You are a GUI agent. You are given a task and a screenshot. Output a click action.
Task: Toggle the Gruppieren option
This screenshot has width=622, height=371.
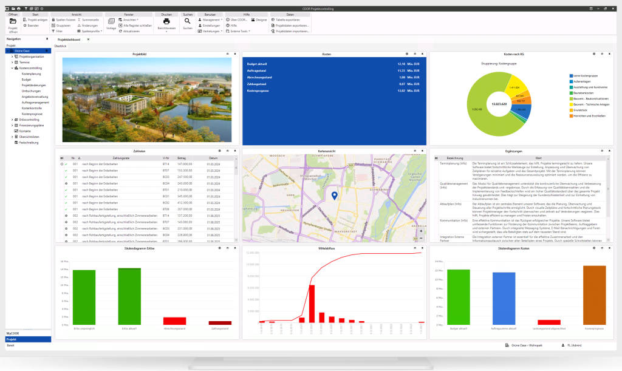click(x=61, y=26)
